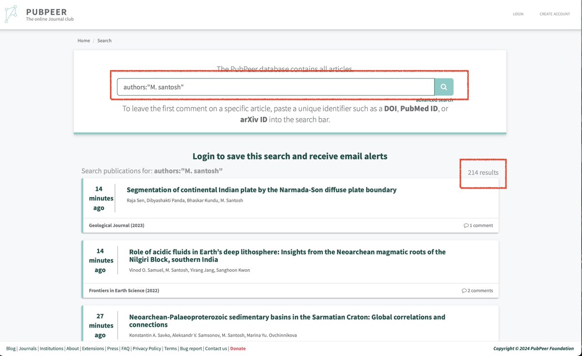Open the Terms footer link
The image size is (582, 356).
click(x=170, y=349)
